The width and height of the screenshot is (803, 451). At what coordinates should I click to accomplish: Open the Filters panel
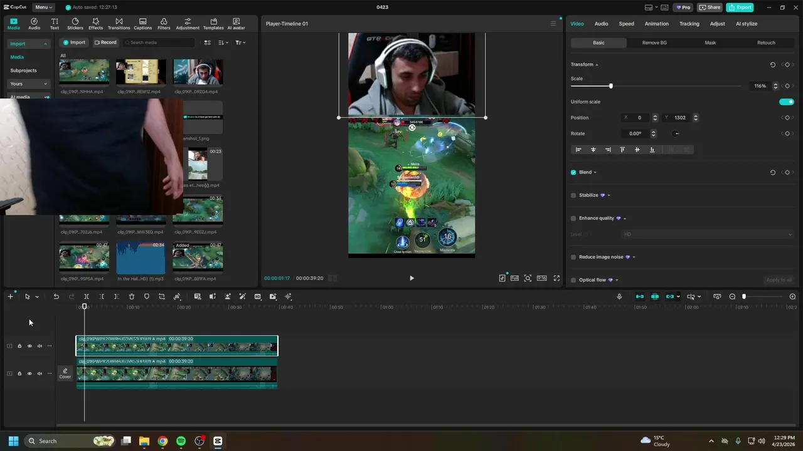coord(164,24)
